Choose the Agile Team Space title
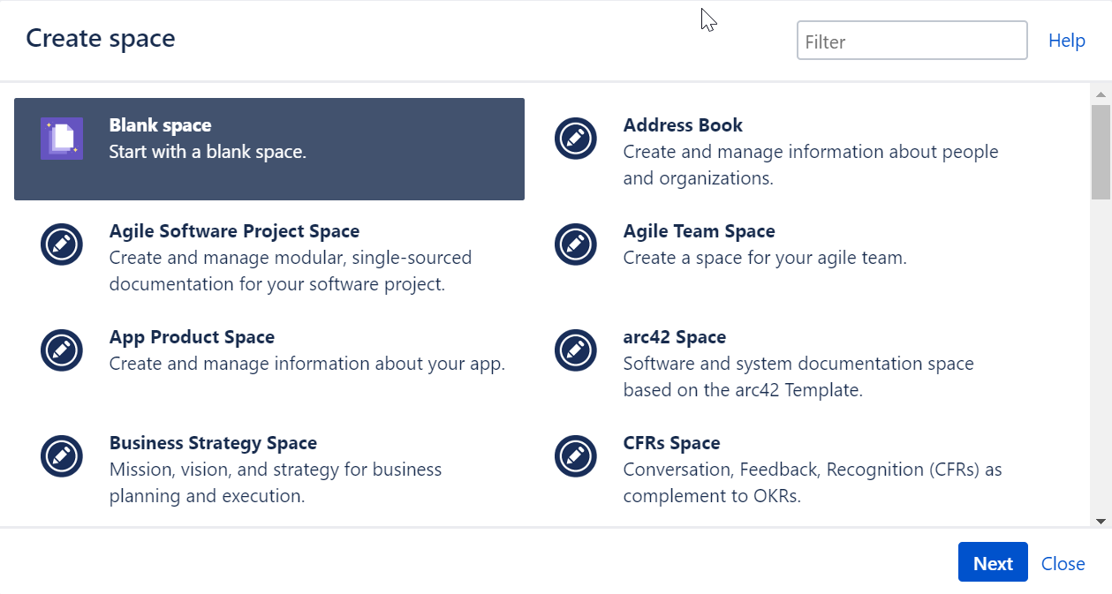The height and width of the screenshot is (594, 1112). [x=699, y=231]
